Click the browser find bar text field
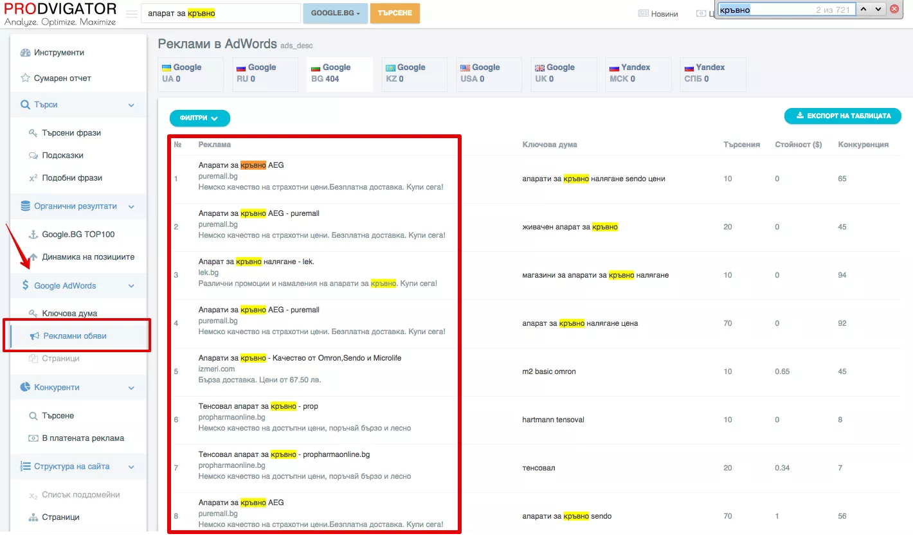The width and height of the screenshot is (913, 536). [786, 10]
